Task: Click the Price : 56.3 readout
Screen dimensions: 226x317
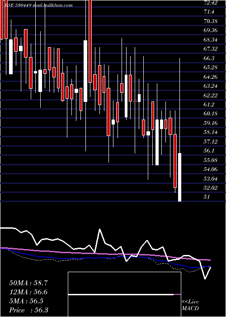Action: pos(28,310)
